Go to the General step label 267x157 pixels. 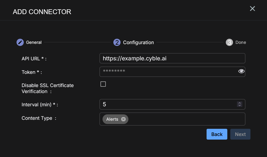[x=34, y=42]
